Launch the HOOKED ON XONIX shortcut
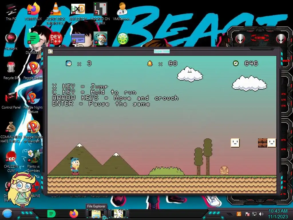293x220 pixels. pyautogui.click(x=100, y=13)
